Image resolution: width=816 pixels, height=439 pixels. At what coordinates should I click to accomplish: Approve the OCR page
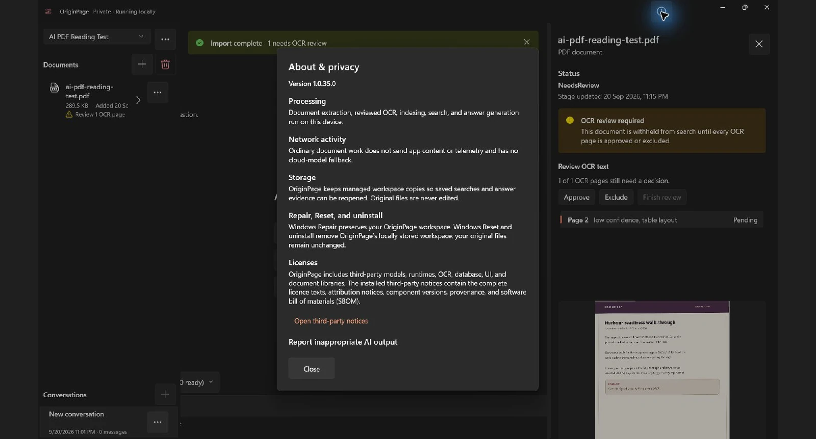(x=577, y=197)
